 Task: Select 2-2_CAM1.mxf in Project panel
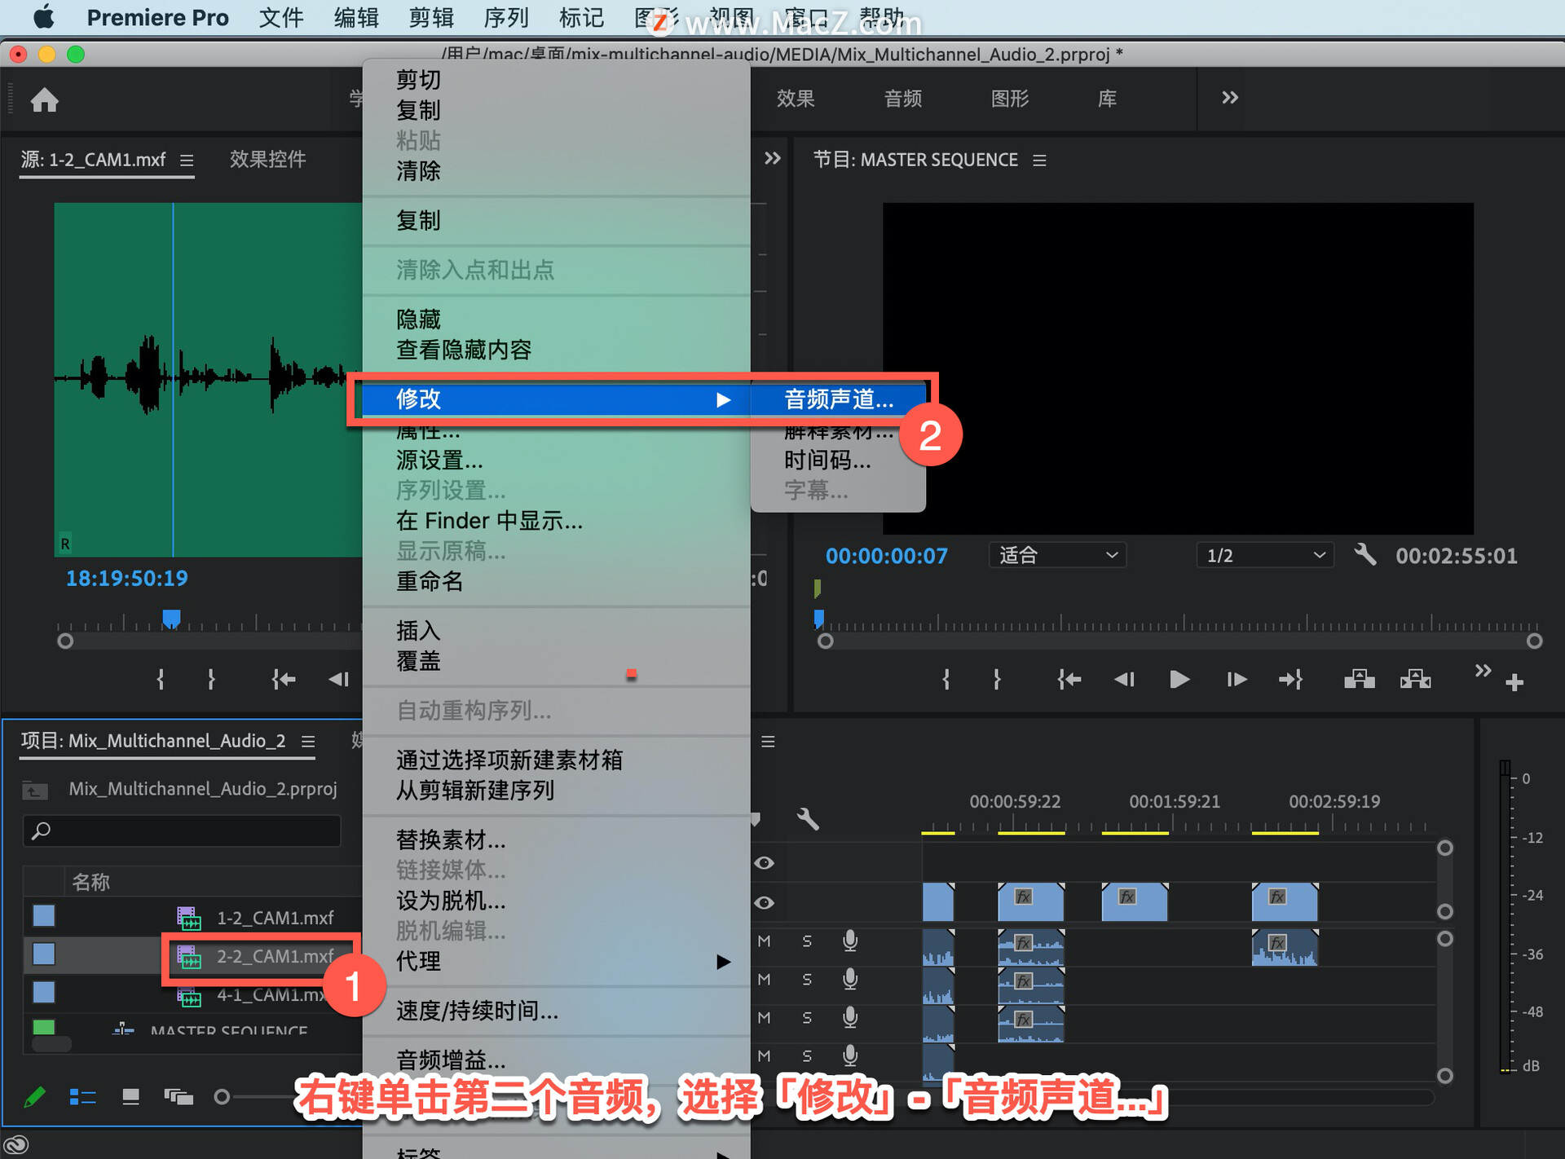[275, 956]
